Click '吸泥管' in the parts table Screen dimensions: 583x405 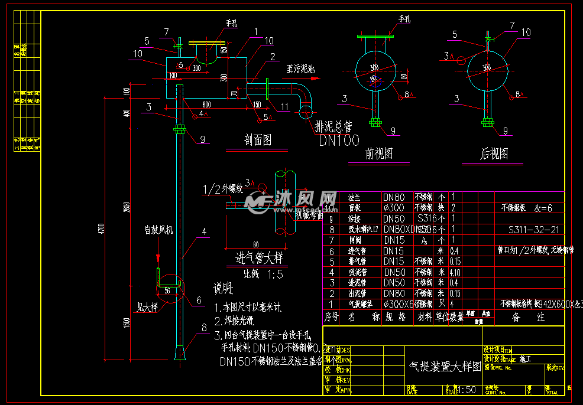357,272
